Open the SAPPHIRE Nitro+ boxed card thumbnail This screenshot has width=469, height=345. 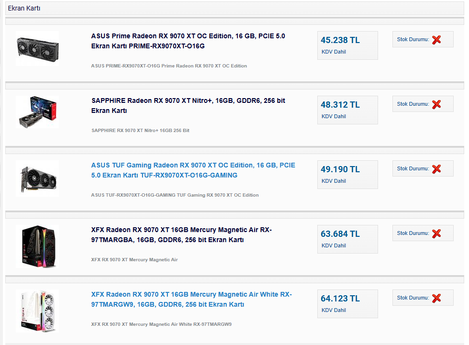point(37,112)
